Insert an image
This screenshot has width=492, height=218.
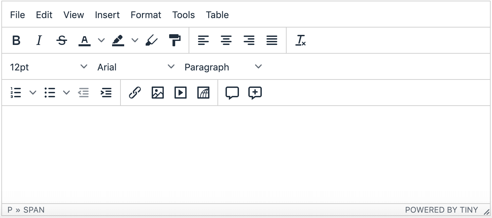[x=158, y=93]
